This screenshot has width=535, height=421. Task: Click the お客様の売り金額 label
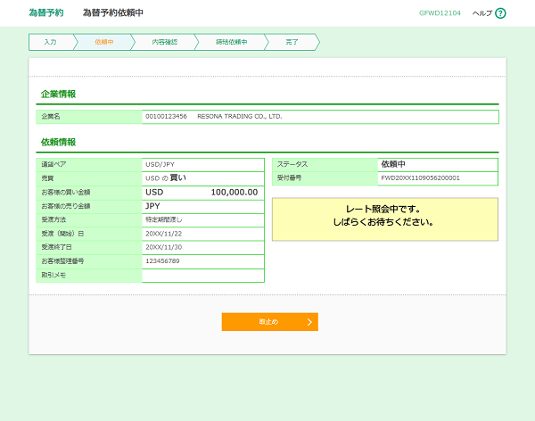point(66,206)
